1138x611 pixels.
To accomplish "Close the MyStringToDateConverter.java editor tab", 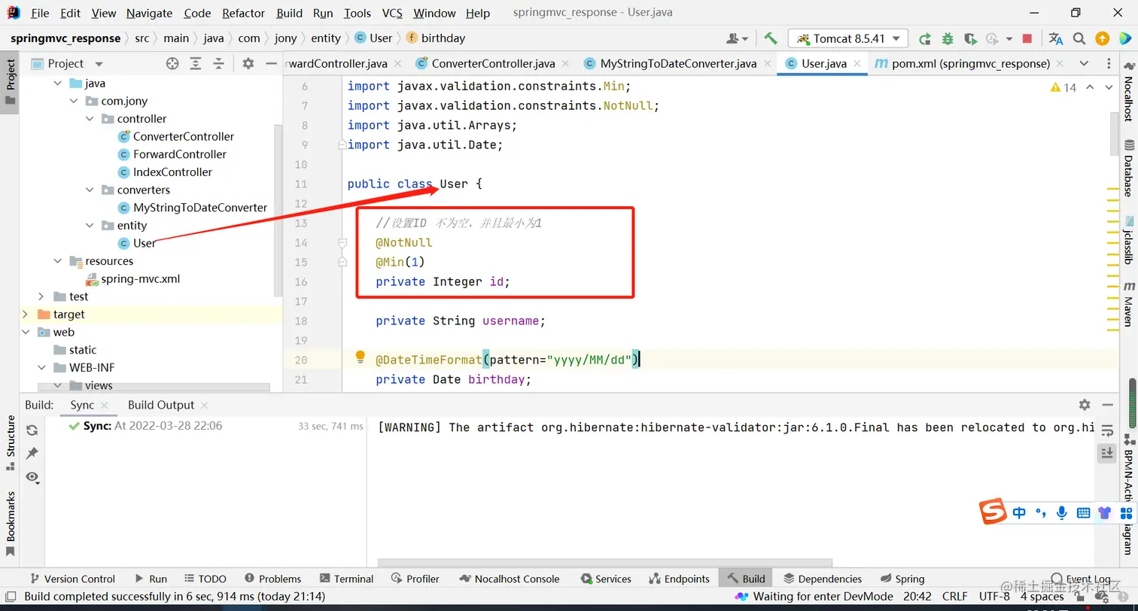I will coord(767,64).
